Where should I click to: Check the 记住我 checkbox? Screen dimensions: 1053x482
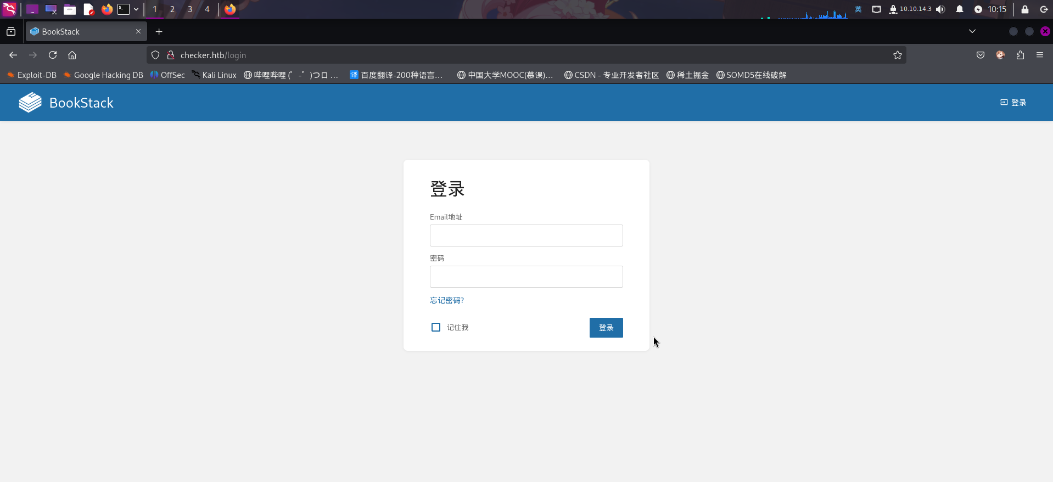436,327
